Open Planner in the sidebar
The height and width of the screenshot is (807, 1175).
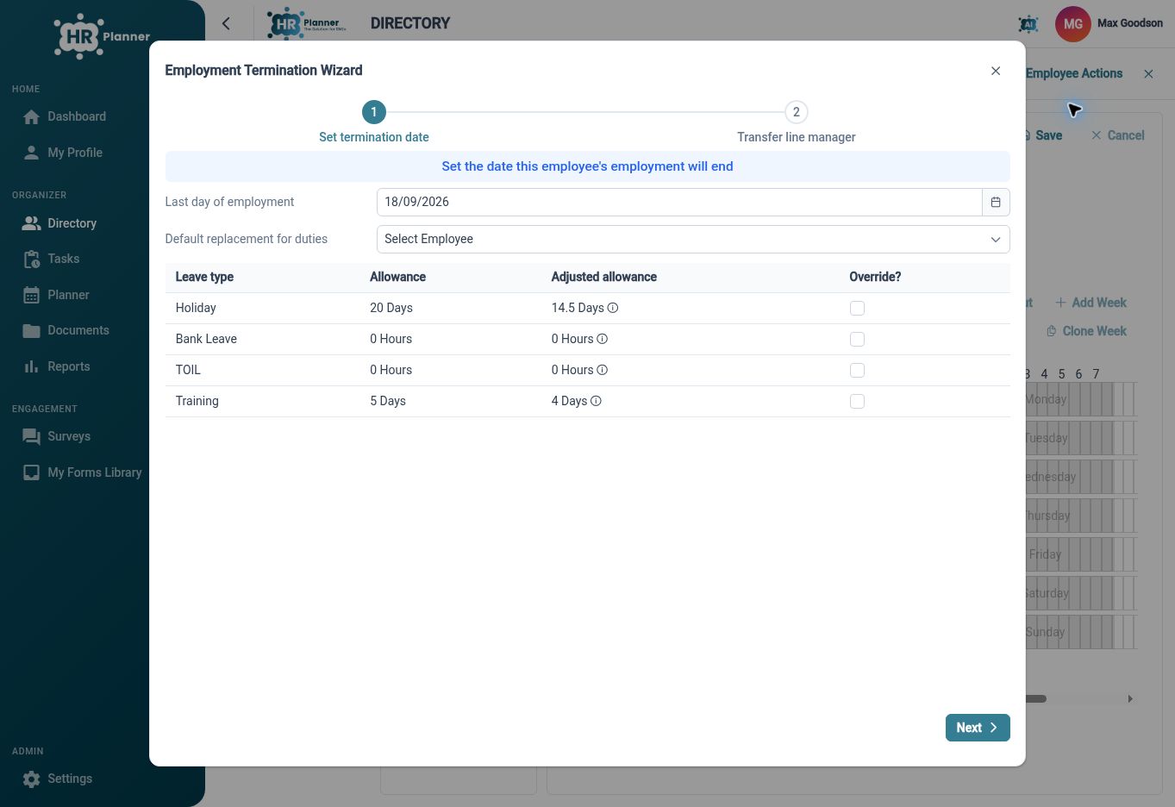[56, 295]
